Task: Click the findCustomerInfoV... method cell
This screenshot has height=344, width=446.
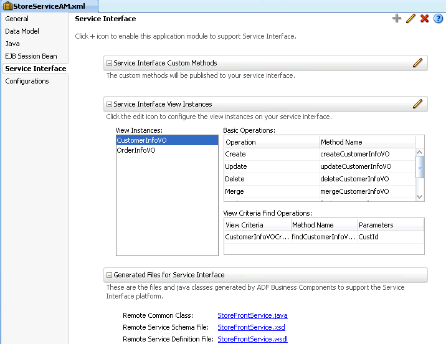Action: click(324, 237)
